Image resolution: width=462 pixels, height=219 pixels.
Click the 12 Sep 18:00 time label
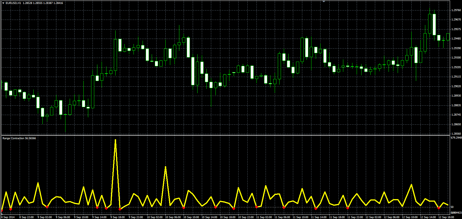click(x=446, y=217)
